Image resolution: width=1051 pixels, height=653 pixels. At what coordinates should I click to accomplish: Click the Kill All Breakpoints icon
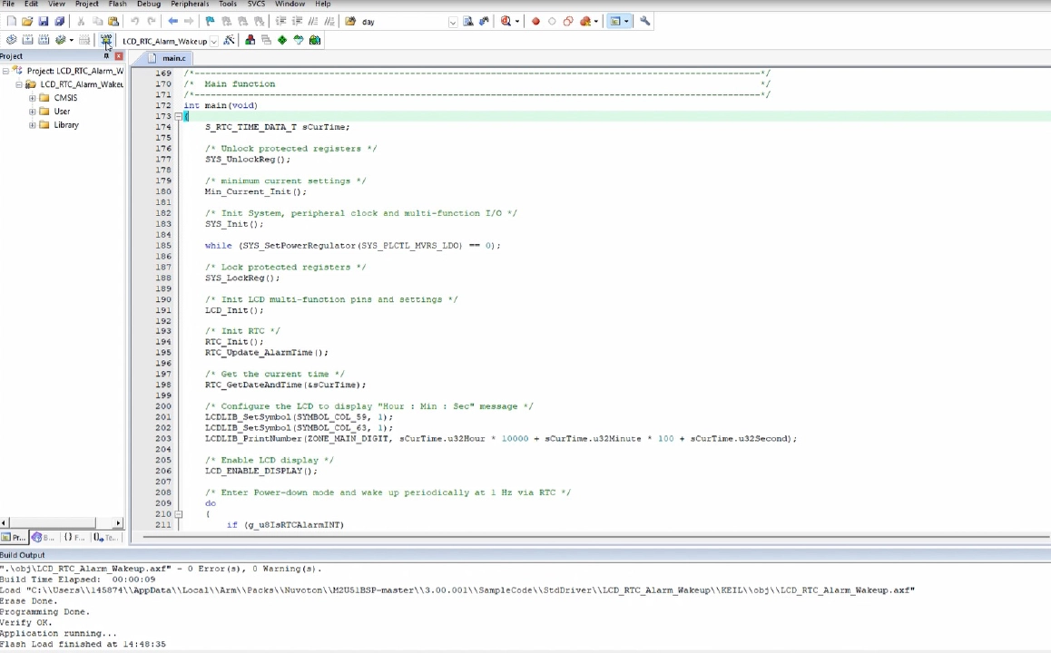(585, 22)
